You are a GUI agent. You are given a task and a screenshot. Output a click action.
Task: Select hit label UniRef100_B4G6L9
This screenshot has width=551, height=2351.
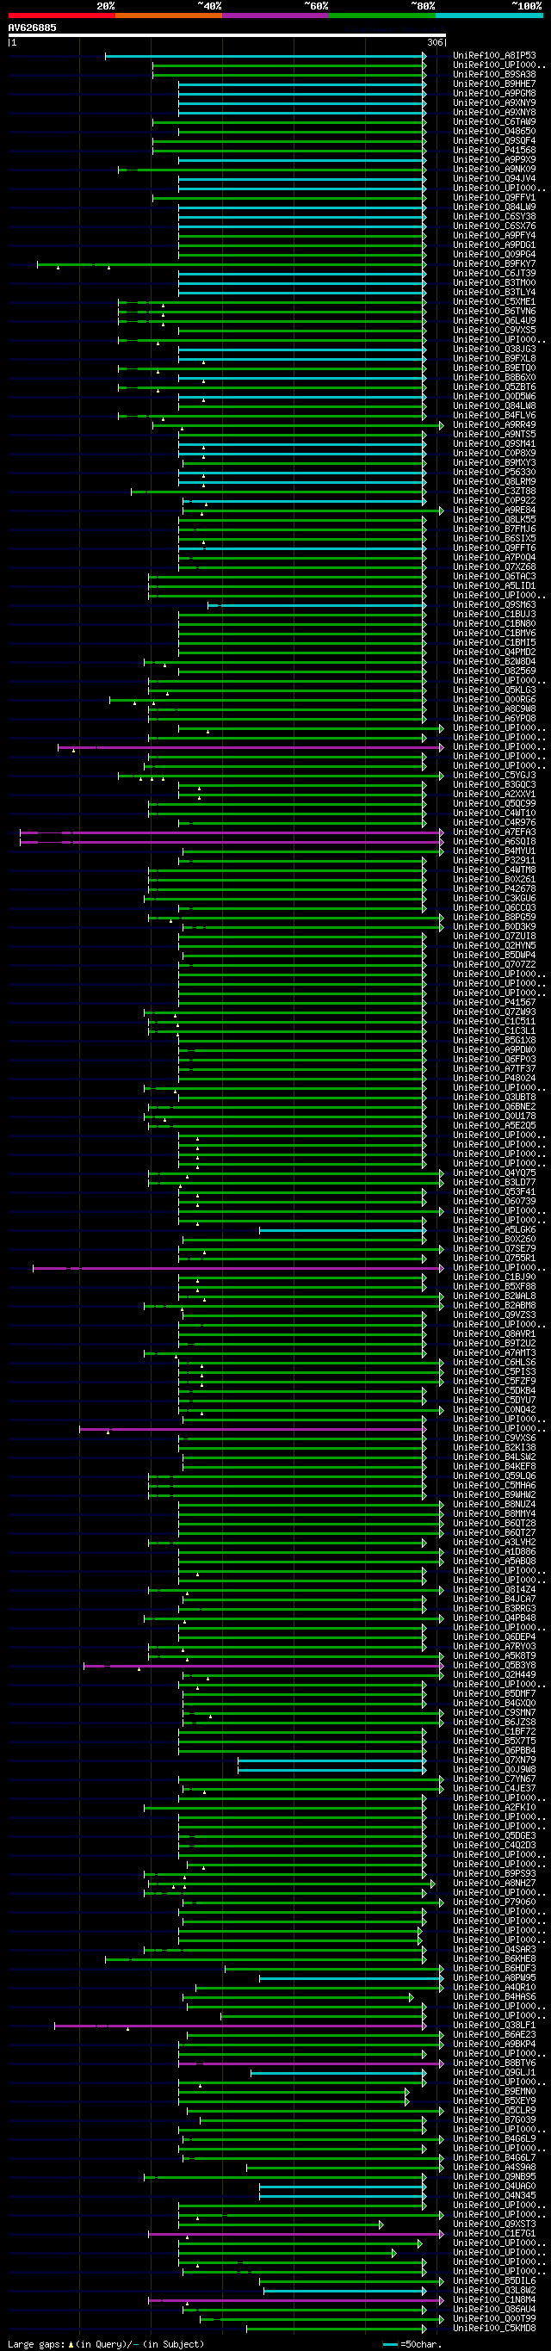click(x=494, y=2138)
